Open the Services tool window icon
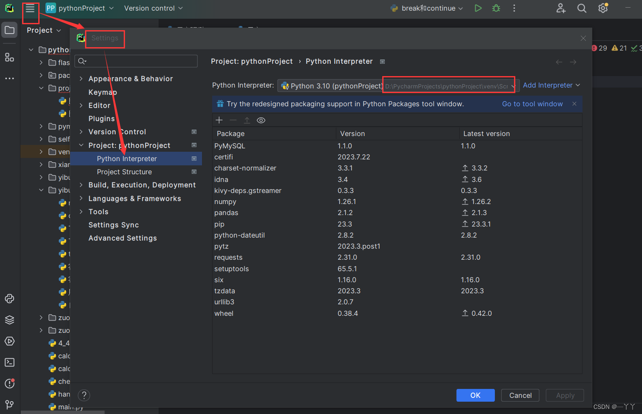Viewport: 642px width, 414px height. click(x=9, y=341)
